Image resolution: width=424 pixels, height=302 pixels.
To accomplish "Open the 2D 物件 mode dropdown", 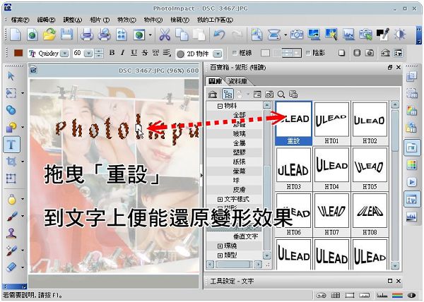I will click(218, 54).
